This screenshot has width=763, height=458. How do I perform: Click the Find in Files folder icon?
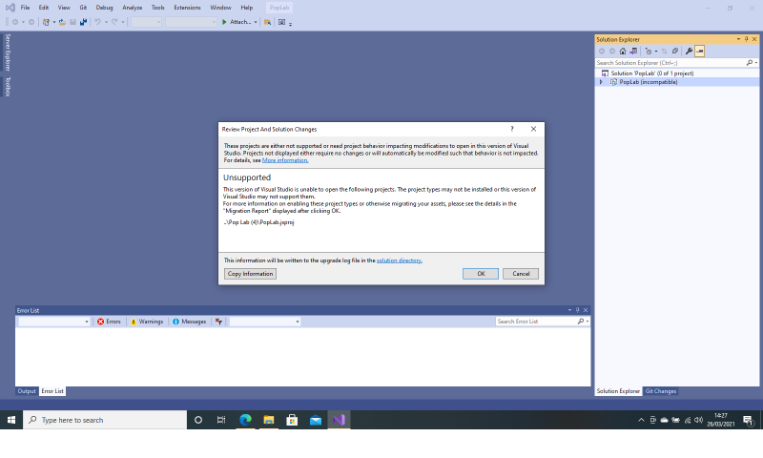267,22
